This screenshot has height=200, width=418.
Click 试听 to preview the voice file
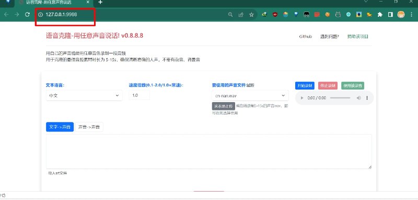click(250, 85)
